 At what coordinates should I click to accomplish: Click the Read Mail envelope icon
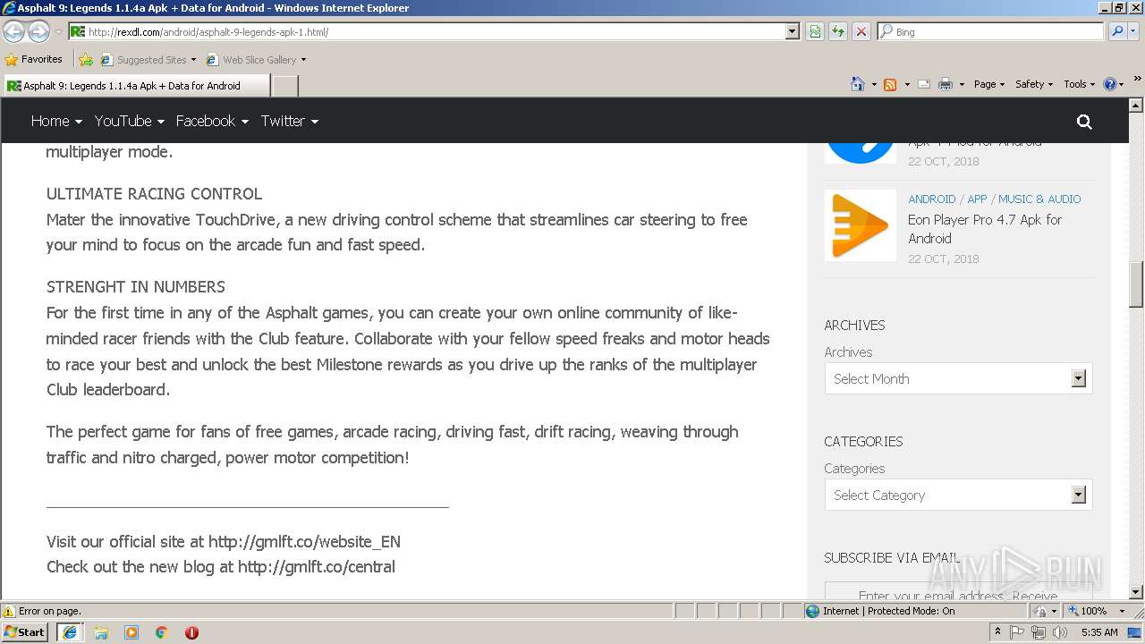(924, 84)
